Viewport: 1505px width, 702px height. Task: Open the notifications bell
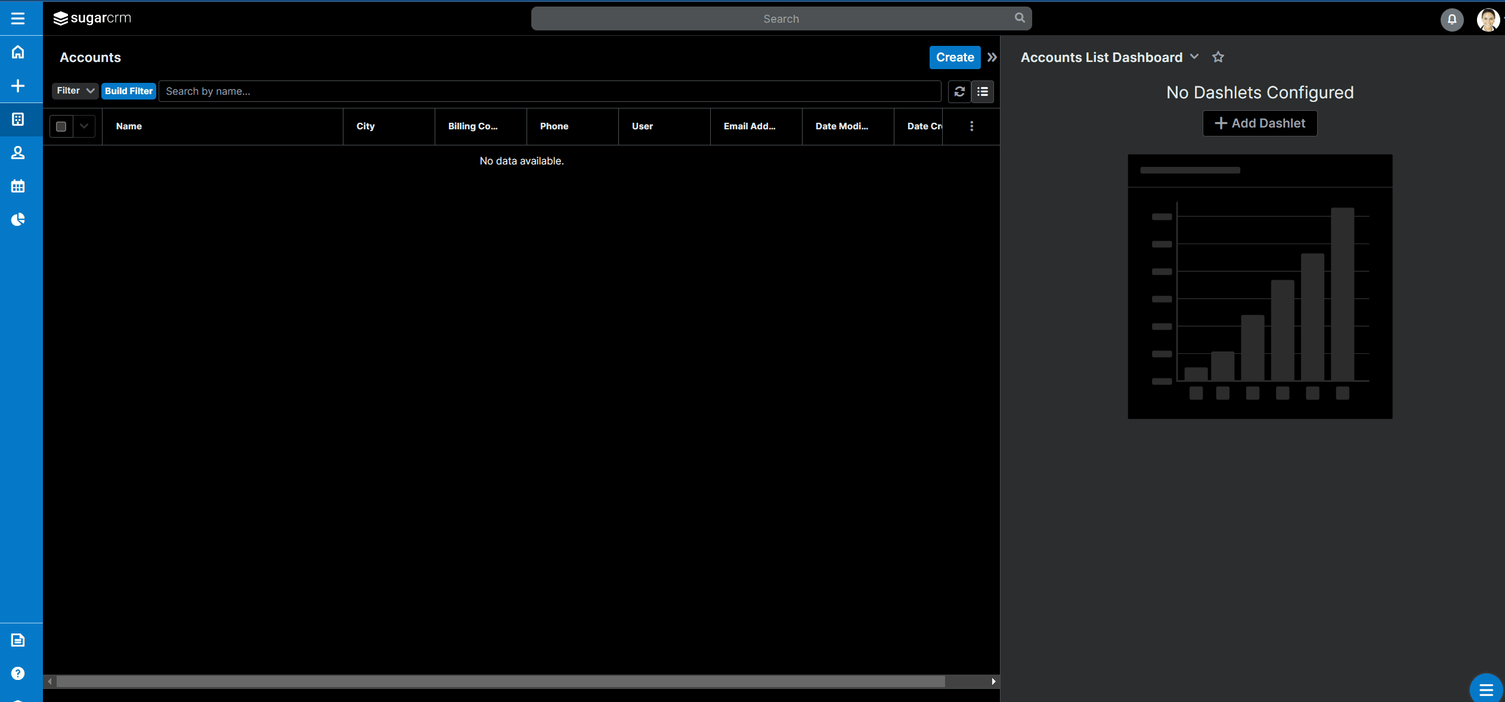pos(1451,20)
